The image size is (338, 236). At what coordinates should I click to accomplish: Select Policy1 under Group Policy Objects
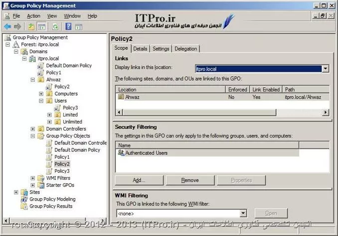[62, 157]
